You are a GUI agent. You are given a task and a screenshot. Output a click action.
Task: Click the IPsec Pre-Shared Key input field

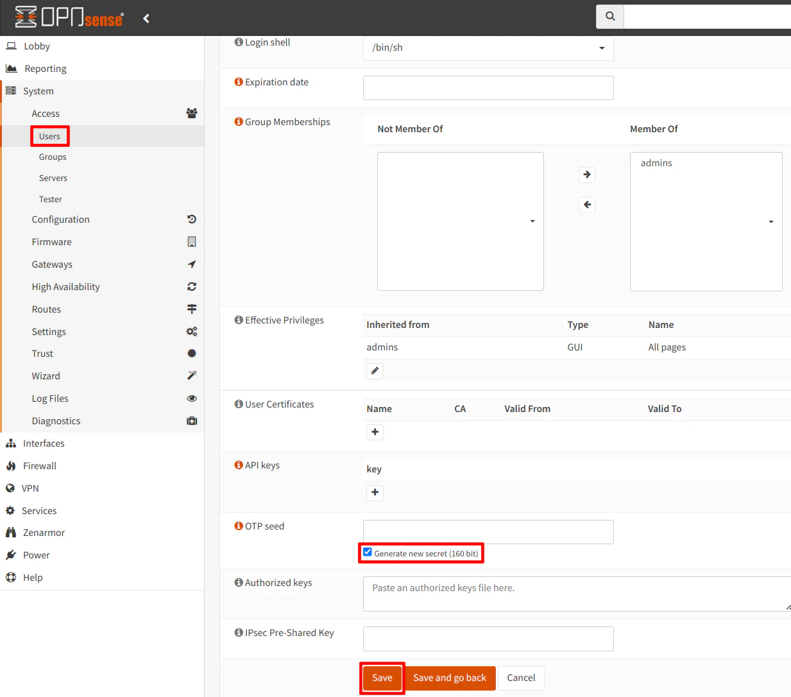point(488,639)
